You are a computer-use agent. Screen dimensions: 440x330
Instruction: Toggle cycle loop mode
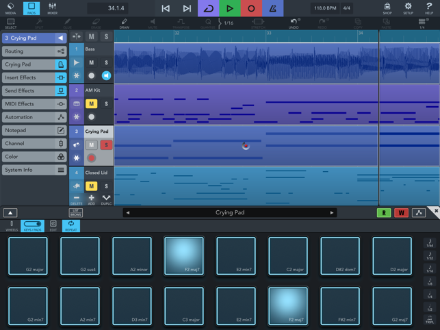coord(209,8)
